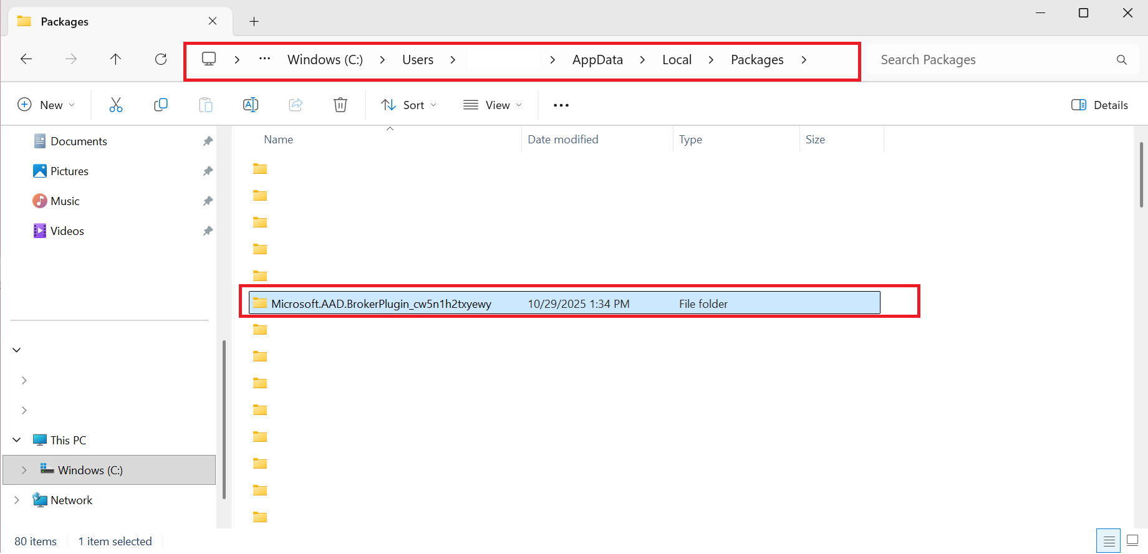The width and height of the screenshot is (1148, 554).
Task: Unpin Pictures using its pin icon
Action: 208,171
